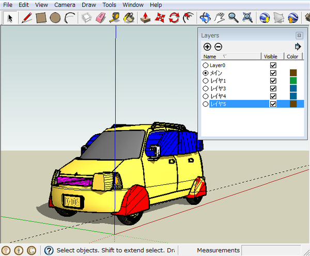Image resolution: width=310 pixels, height=256 pixels.
Task: Open the Help menu
Action: coord(156,5)
